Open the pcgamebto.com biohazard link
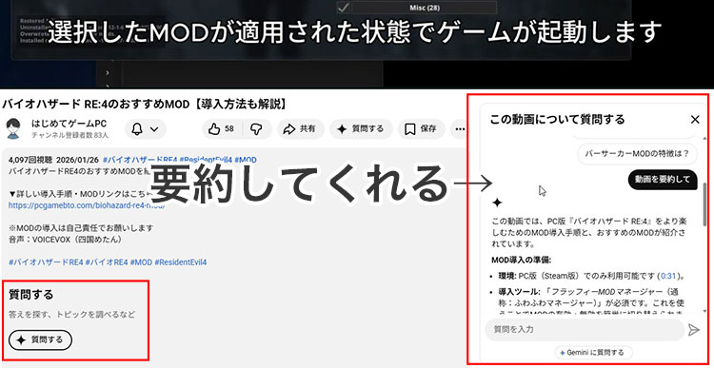Screen dimensions: 714x368 (87, 205)
